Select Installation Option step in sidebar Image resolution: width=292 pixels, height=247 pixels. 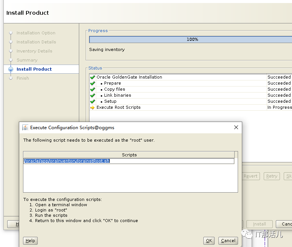click(x=36, y=33)
